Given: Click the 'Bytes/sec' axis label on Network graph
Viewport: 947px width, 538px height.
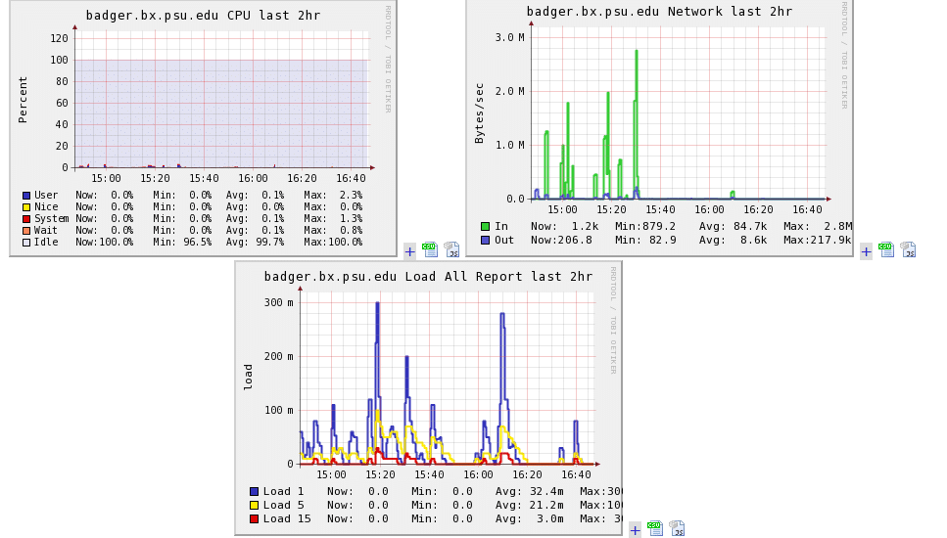Looking at the screenshot, I should [x=480, y=113].
